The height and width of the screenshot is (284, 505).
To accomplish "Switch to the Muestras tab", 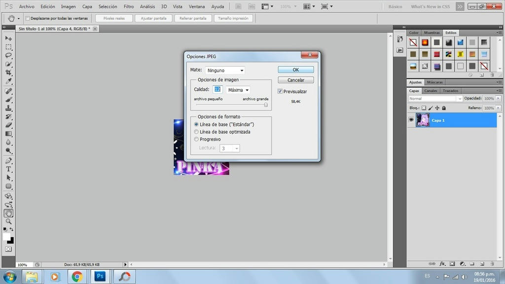I will point(432,33).
